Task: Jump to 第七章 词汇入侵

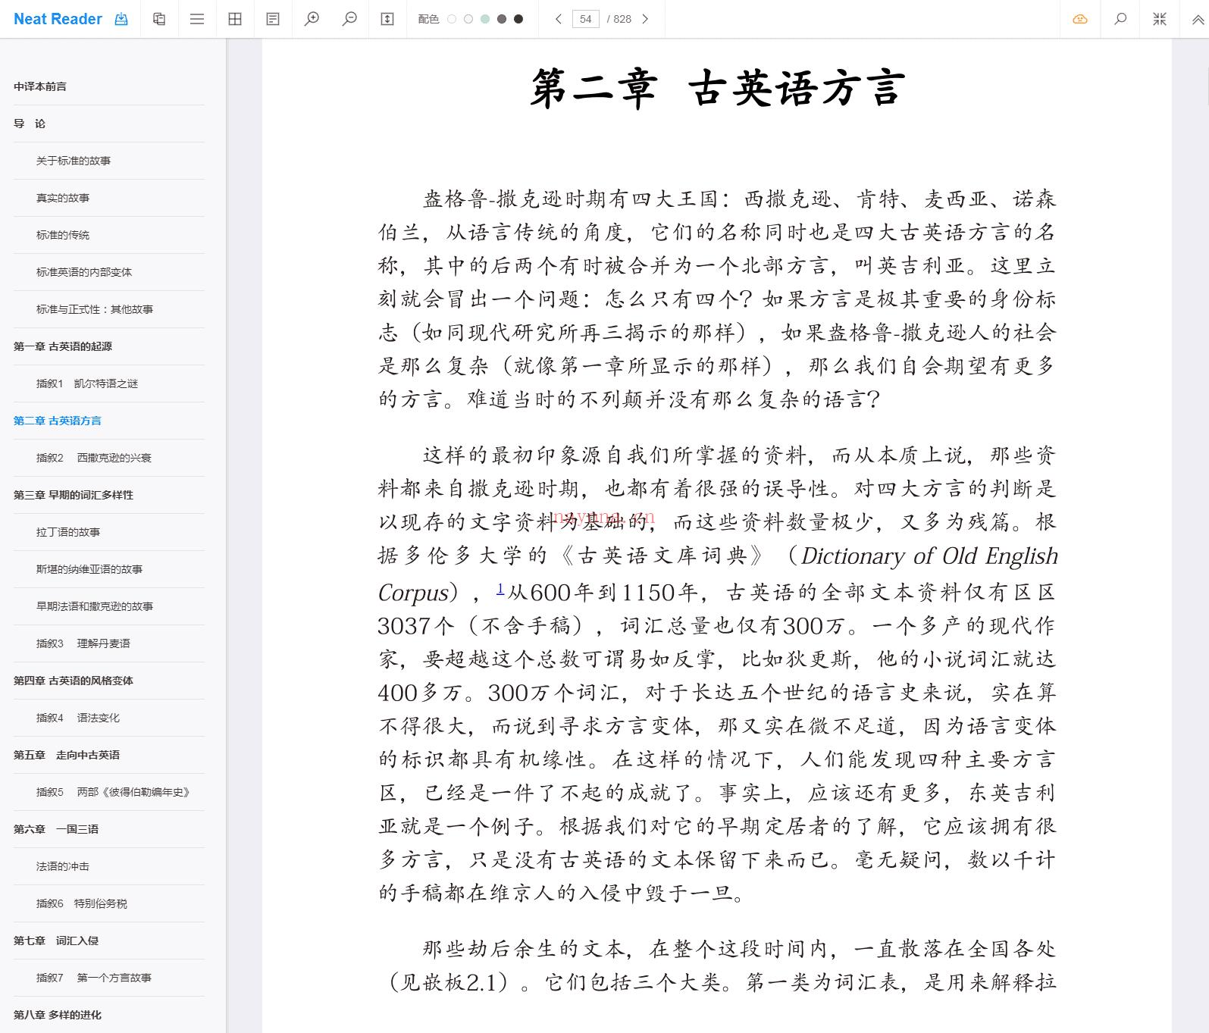Action: (56, 941)
